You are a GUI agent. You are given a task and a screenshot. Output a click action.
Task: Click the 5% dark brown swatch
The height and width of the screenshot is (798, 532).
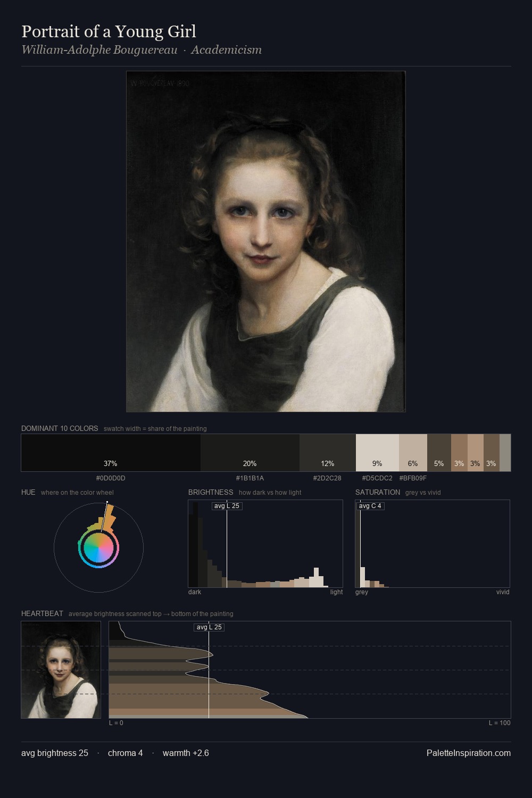pos(439,453)
